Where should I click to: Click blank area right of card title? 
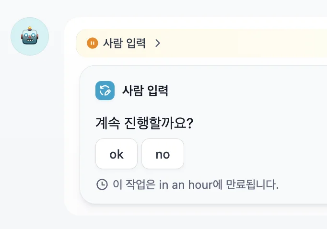pyautogui.click(x=249, y=91)
